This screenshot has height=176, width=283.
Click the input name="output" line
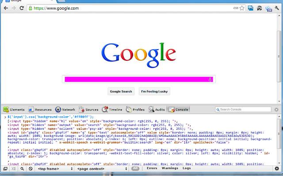tap(99, 125)
